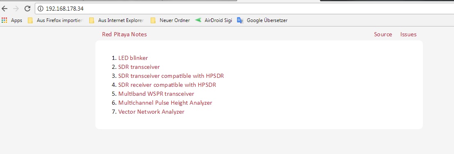Image resolution: width=454 pixels, height=154 pixels.
Task: Open the Google Übersetzer bookmark
Action: [x=262, y=20]
